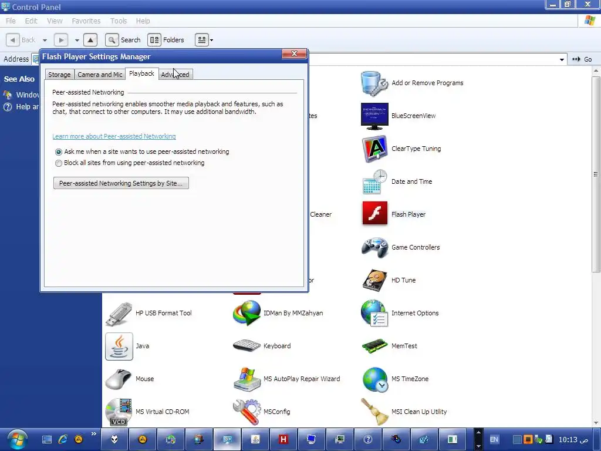Open the Help menu
The width and height of the screenshot is (601, 451).
click(x=143, y=21)
